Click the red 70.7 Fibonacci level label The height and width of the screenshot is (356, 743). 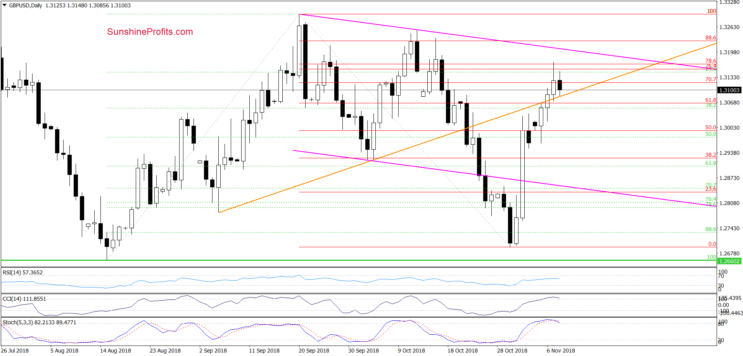pos(710,79)
